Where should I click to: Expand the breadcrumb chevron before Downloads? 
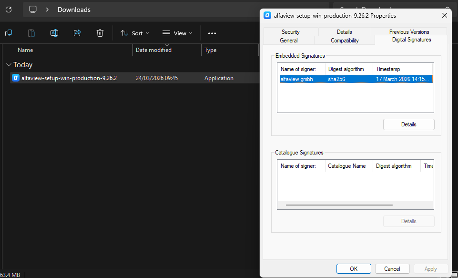point(47,10)
